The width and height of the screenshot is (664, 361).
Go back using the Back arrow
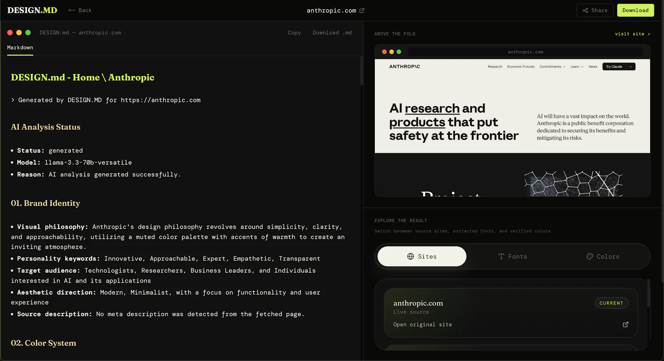click(80, 10)
